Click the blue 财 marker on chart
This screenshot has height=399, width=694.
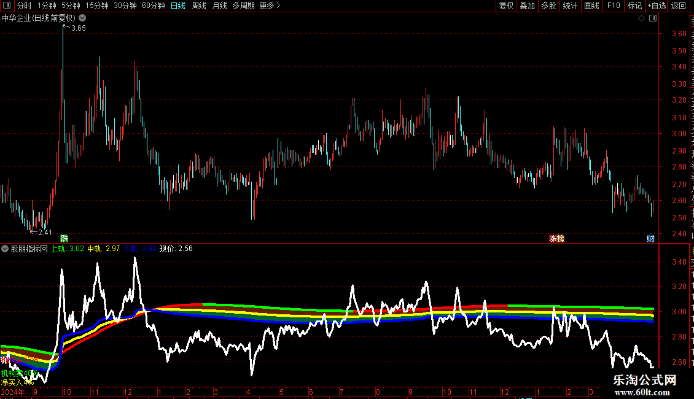click(x=650, y=238)
